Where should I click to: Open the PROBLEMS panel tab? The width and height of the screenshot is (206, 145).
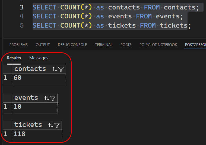[x=18, y=45]
